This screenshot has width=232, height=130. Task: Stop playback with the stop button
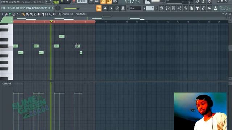(x=68, y=1)
